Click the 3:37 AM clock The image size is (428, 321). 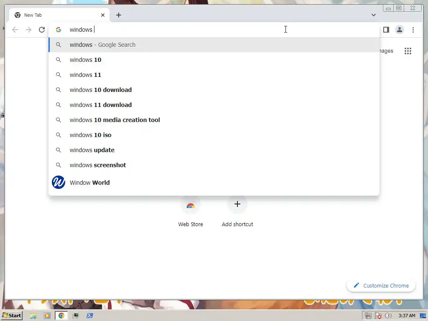tap(407, 316)
